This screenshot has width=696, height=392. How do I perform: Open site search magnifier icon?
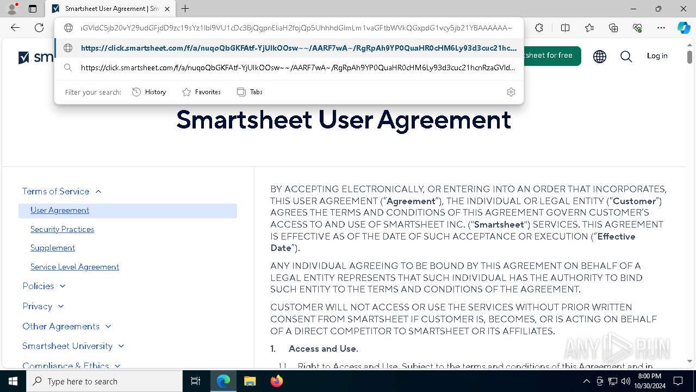click(x=626, y=56)
